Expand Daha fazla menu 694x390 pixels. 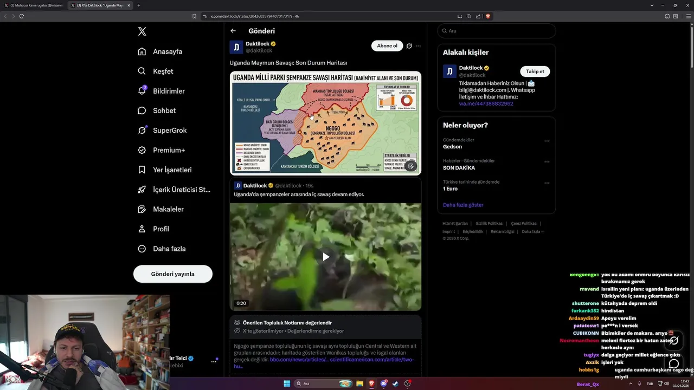(x=162, y=249)
